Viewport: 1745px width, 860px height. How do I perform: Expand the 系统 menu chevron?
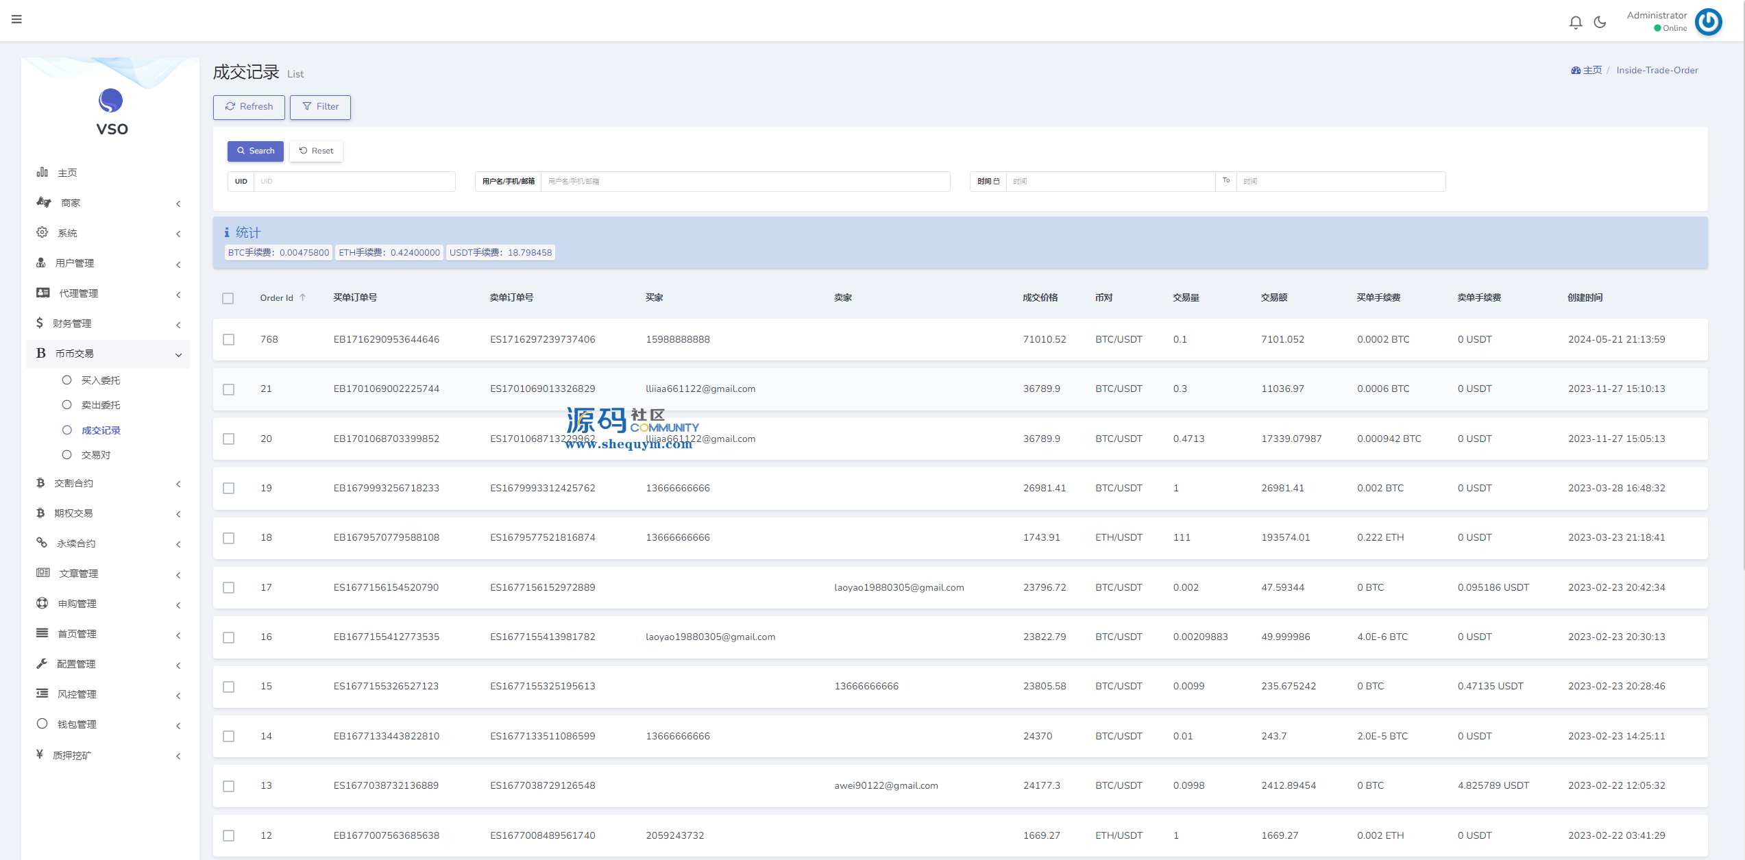178,234
